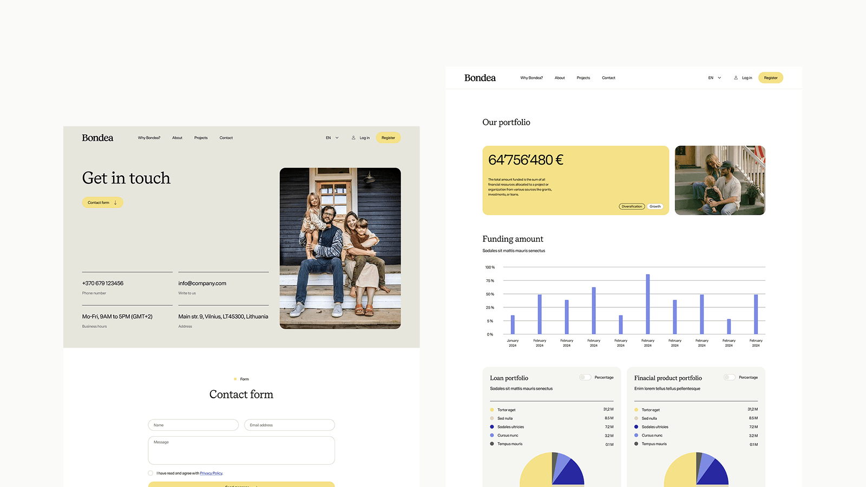Image resolution: width=866 pixels, height=487 pixels.
Task: Open About menu item on the contact page
Action: point(177,138)
